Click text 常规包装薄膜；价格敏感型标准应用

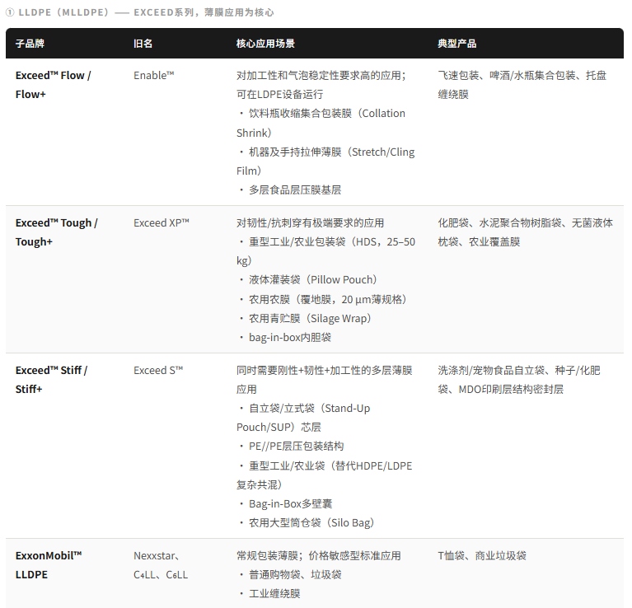pos(318,555)
